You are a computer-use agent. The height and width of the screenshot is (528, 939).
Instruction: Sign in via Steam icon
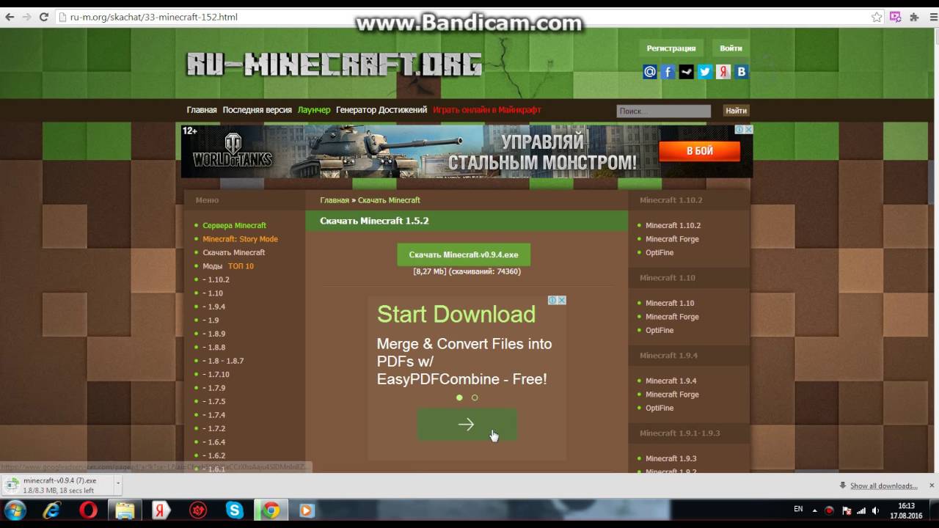[x=687, y=71]
